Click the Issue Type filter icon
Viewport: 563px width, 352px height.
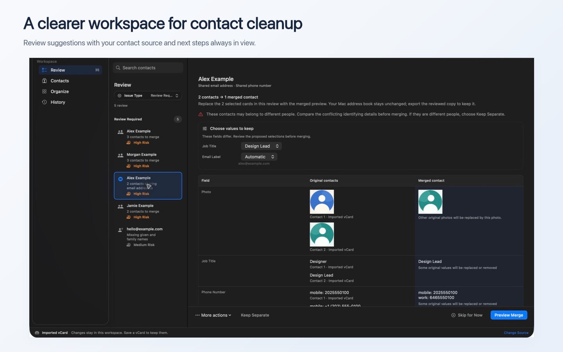(120, 95)
